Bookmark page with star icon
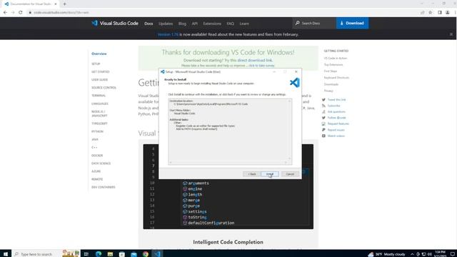The width and height of the screenshot is (457, 257). [431, 13]
